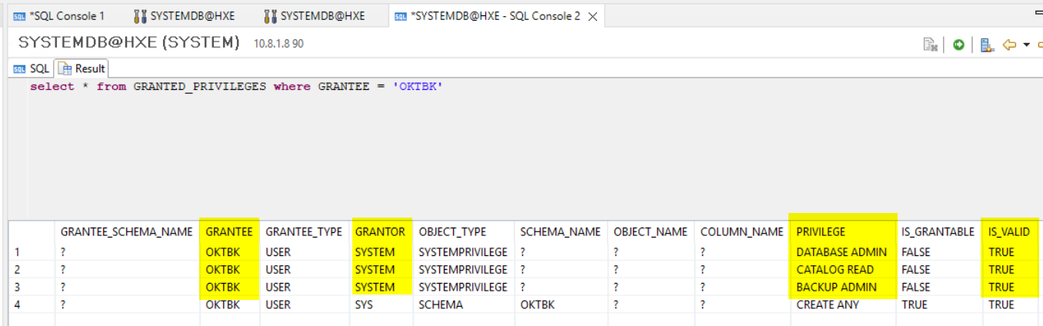Click into the SQL statement editor text
This screenshot has height=326, width=1043.
click(236, 87)
